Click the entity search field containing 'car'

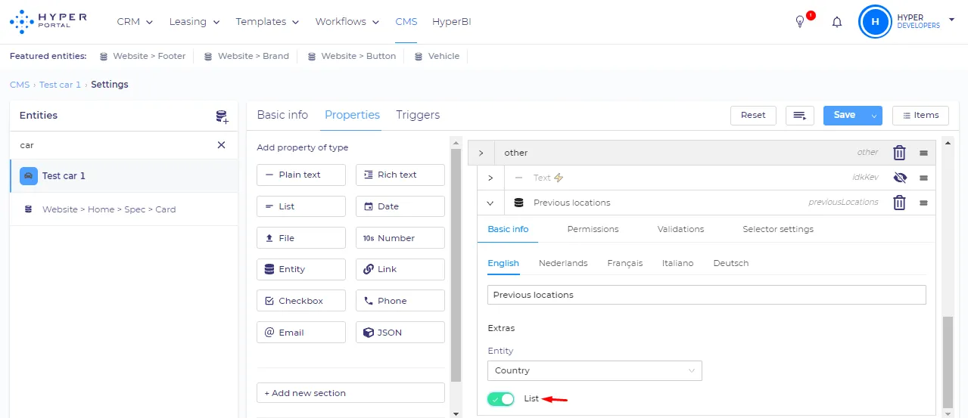(114, 144)
